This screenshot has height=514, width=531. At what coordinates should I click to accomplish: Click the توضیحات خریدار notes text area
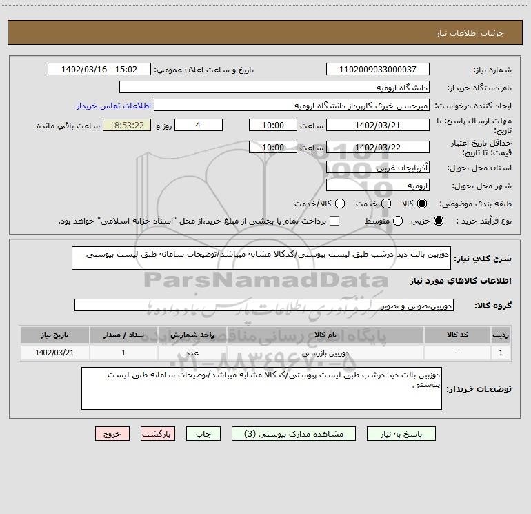point(261,388)
